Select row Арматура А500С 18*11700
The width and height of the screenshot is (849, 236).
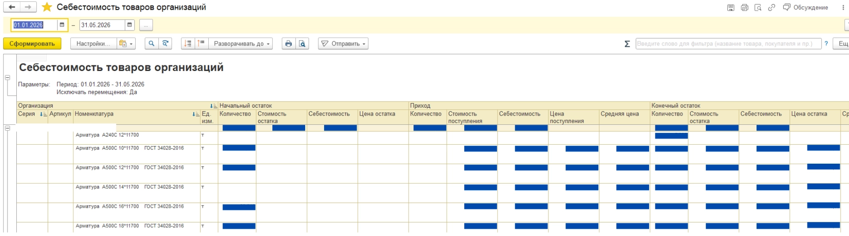130,226
